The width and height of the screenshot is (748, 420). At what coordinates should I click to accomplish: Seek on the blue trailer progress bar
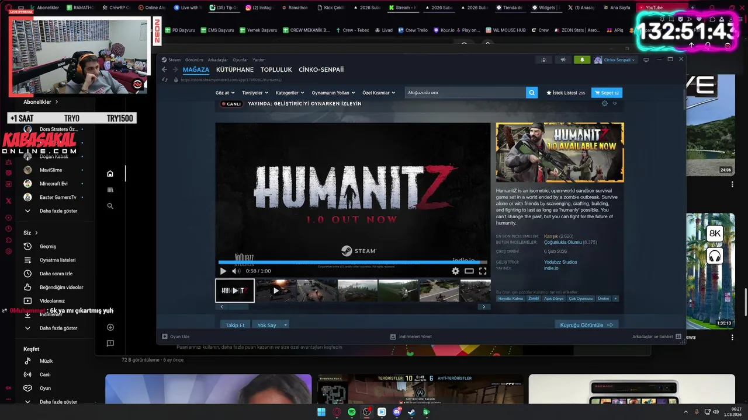tap(353, 262)
